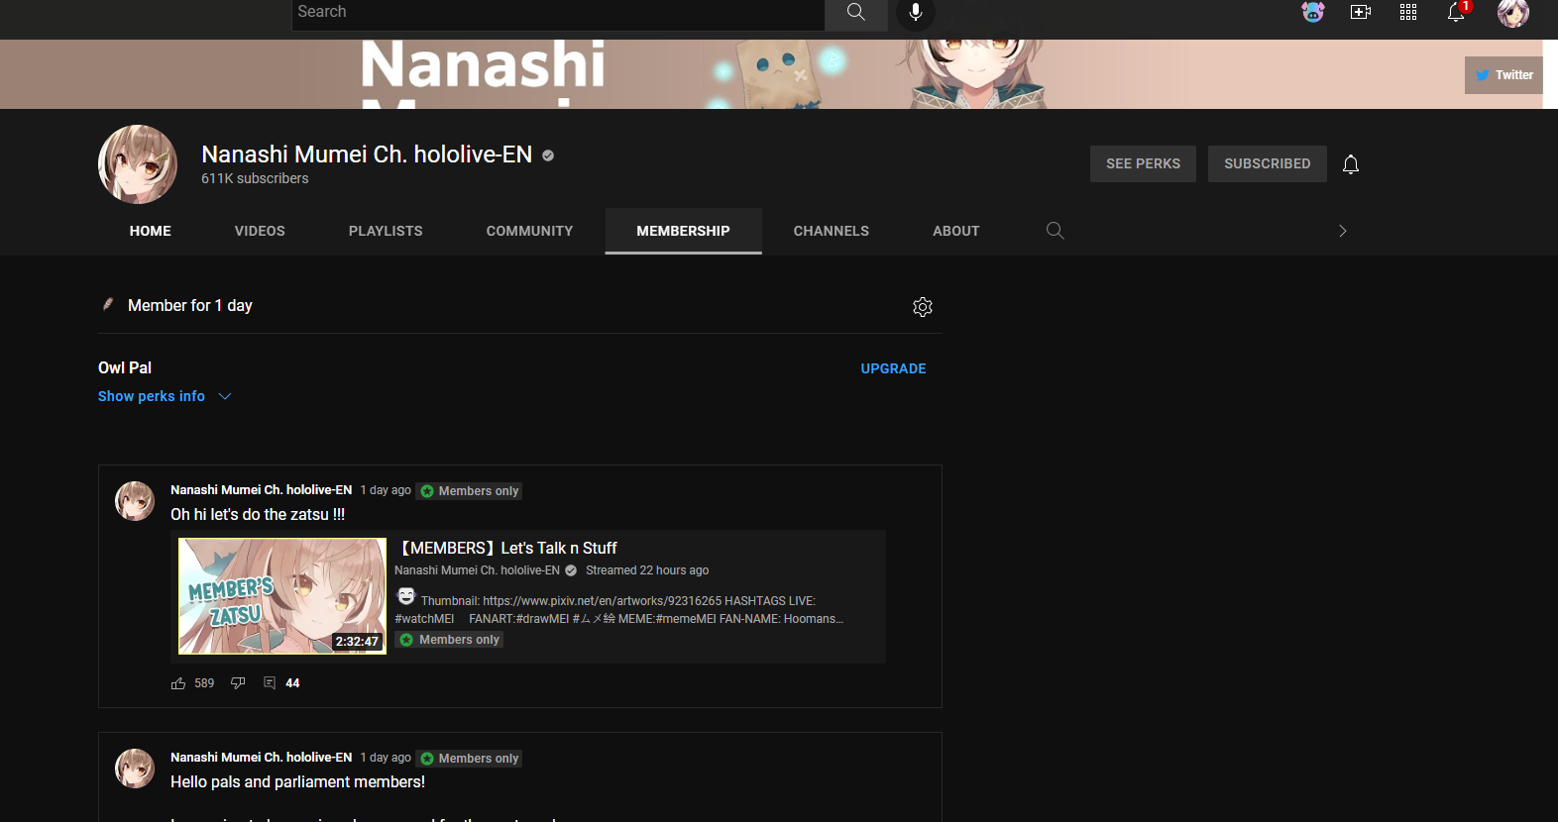The image size is (1558, 822).
Task: Switch to the HOME tab
Action: [151, 231]
